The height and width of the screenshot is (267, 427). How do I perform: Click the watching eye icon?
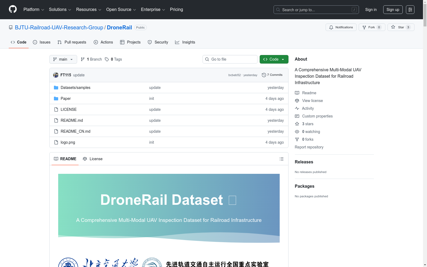(x=297, y=132)
